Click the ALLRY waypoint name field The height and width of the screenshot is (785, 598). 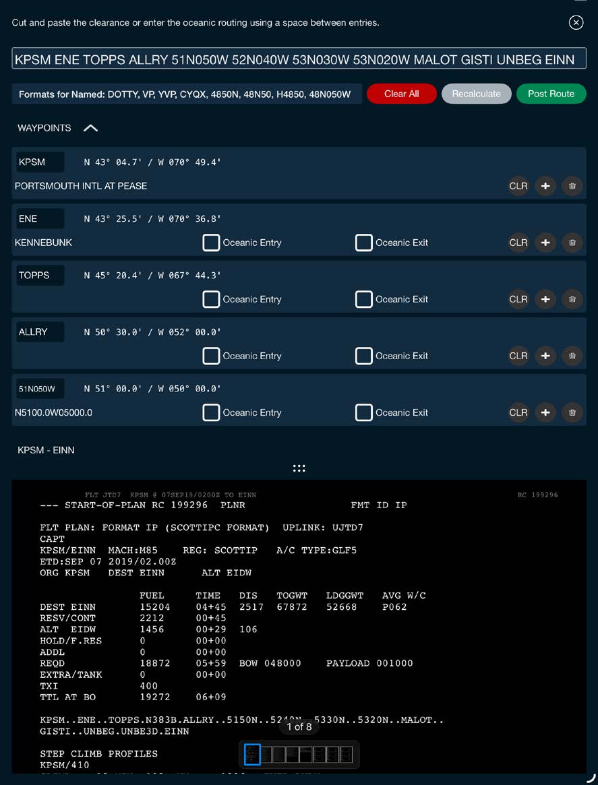coord(40,332)
